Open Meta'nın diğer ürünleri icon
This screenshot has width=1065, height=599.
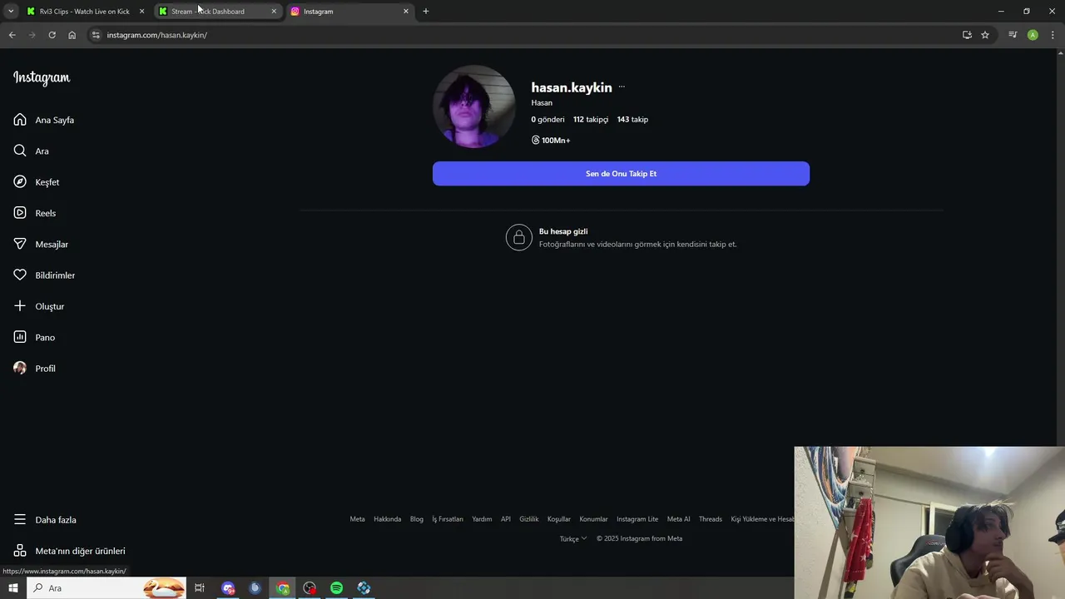point(20,551)
